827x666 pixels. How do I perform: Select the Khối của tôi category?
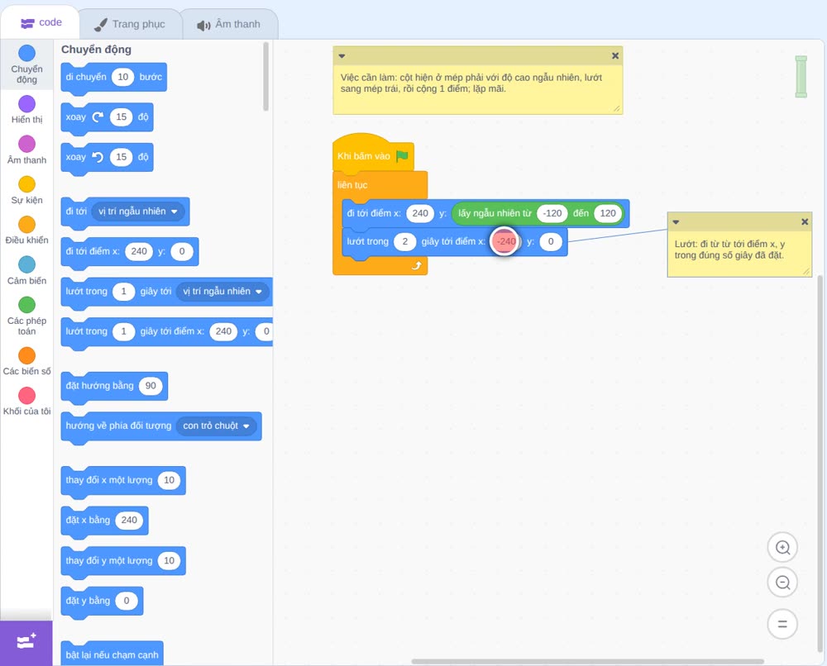(27, 396)
